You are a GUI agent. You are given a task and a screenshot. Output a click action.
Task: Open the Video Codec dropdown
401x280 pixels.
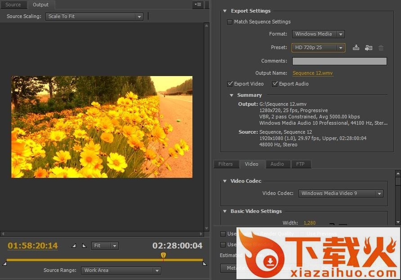click(341, 194)
